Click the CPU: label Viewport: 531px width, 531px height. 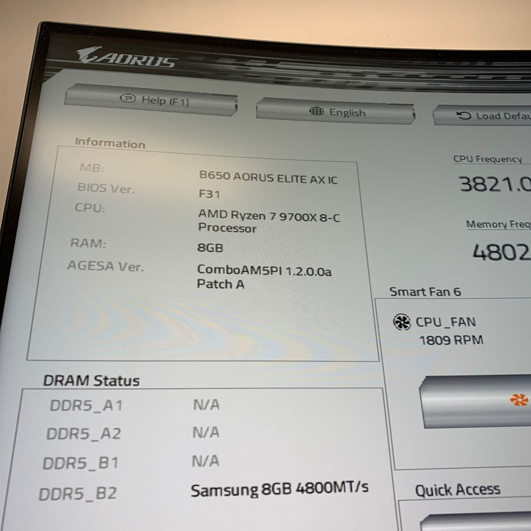(90, 208)
